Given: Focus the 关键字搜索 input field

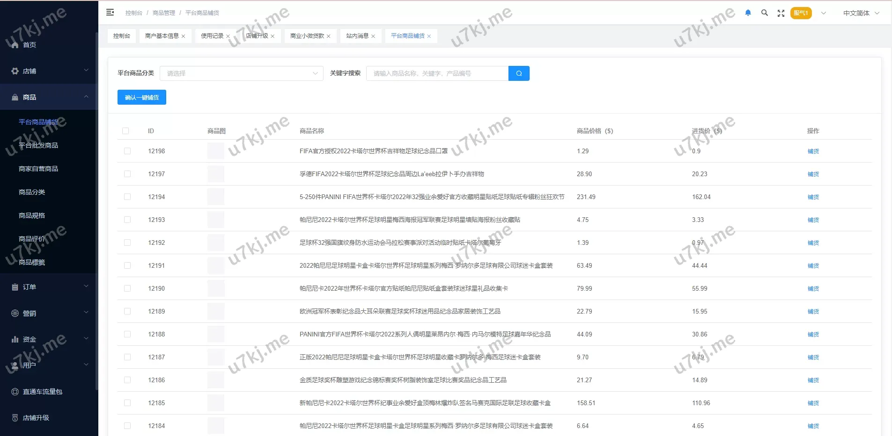Looking at the screenshot, I should pos(437,73).
